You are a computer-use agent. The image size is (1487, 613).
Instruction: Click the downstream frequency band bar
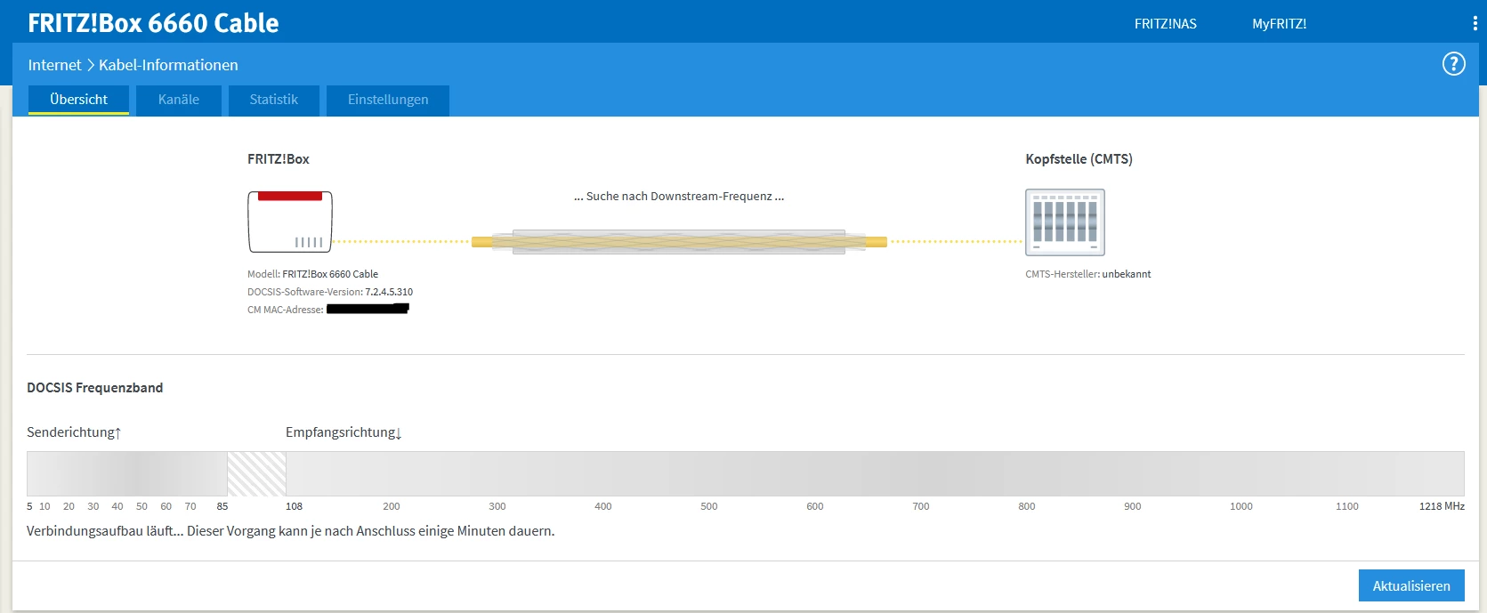pos(875,473)
